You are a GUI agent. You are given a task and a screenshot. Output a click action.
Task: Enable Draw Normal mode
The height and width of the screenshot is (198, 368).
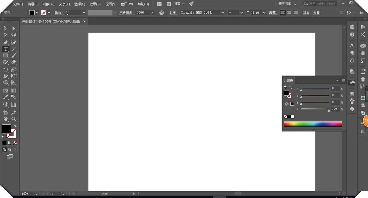tap(4, 150)
